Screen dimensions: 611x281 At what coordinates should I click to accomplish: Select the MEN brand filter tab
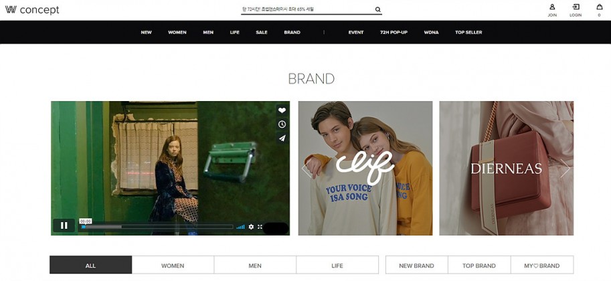pyautogui.click(x=255, y=265)
